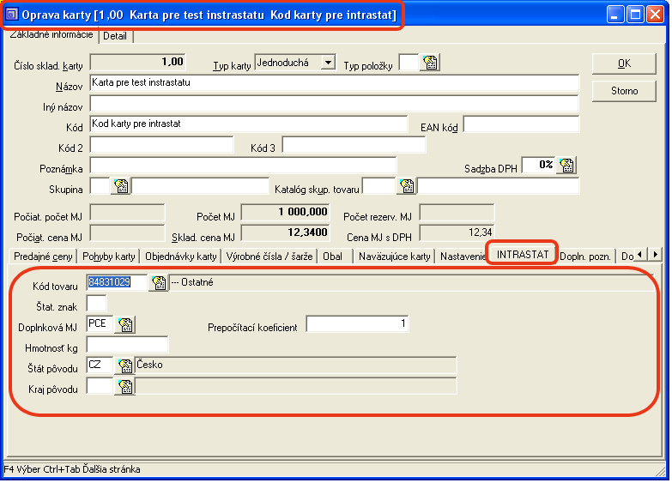Open the Objednávky karty tab
This screenshot has width=672, height=483.
point(180,257)
